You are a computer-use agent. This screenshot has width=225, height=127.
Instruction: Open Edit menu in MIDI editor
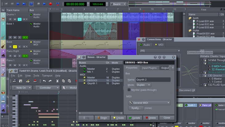point(20,75)
